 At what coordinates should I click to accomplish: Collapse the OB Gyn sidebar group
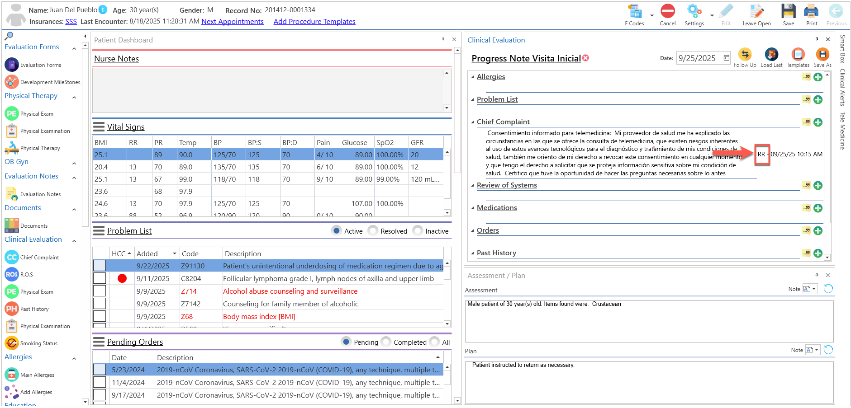[x=74, y=163]
